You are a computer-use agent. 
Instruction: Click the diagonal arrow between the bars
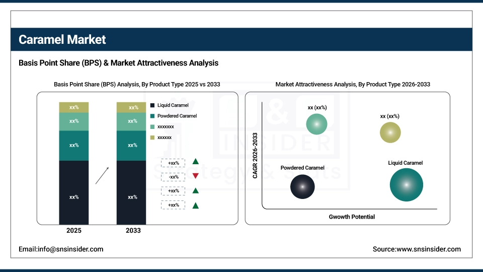click(102, 176)
